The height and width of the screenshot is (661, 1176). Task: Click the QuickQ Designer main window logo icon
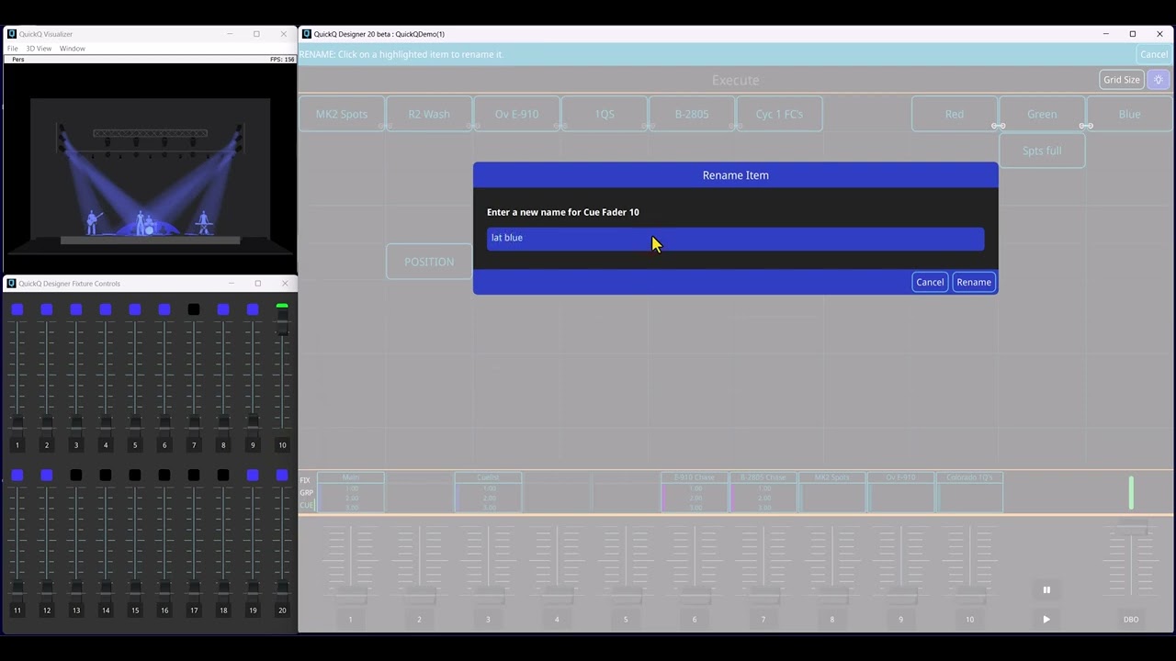point(307,34)
